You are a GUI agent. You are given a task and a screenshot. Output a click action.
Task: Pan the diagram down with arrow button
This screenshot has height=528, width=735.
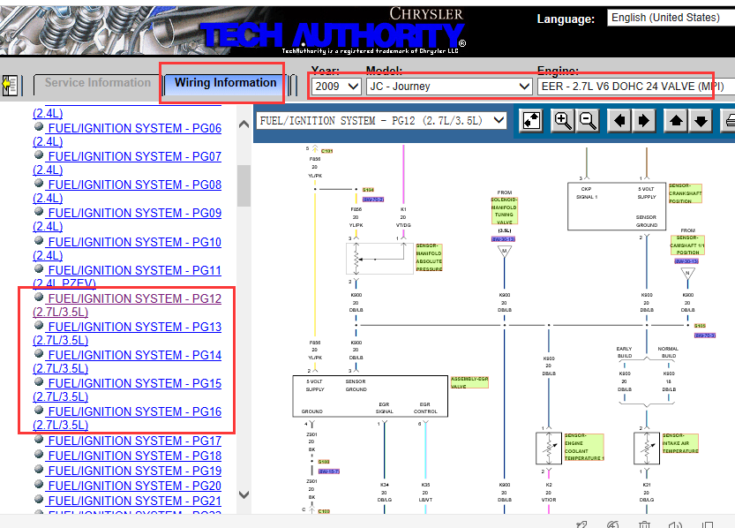click(701, 121)
